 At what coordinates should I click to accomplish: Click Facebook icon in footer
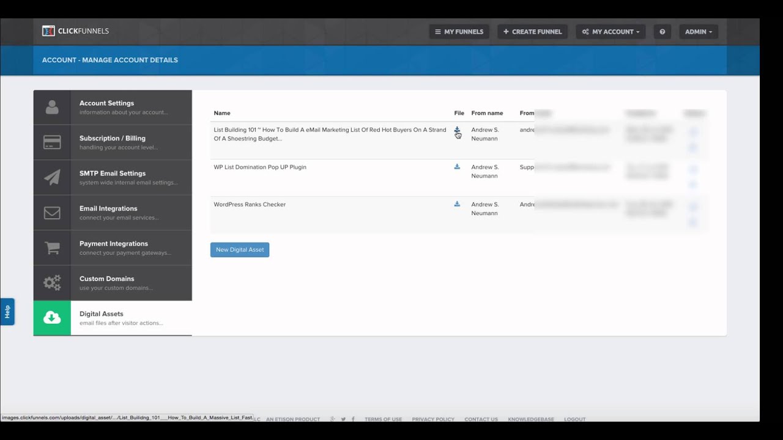pyautogui.click(x=353, y=419)
